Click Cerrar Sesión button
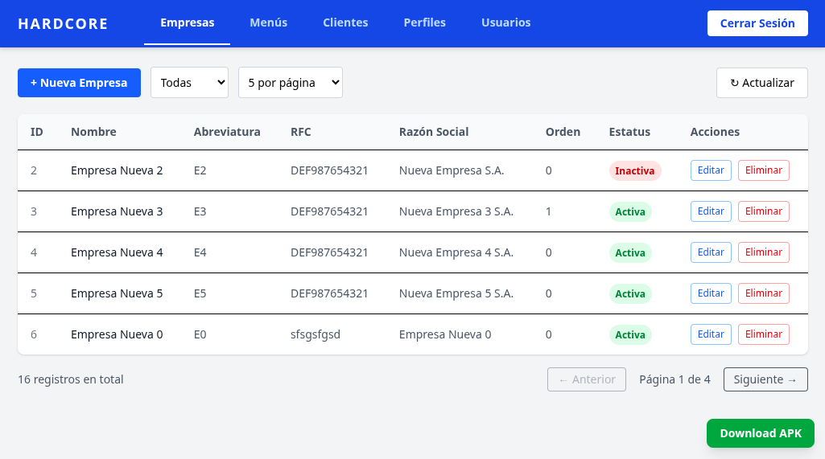Viewport: 825px width, 459px height. 757,23
